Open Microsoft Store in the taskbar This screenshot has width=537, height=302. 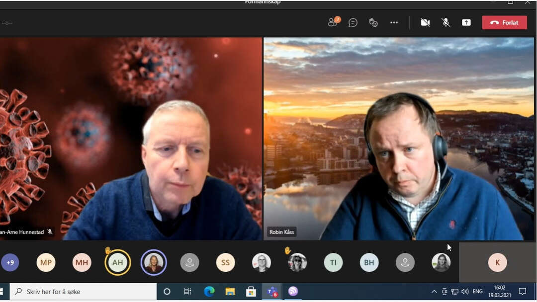point(251,292)
